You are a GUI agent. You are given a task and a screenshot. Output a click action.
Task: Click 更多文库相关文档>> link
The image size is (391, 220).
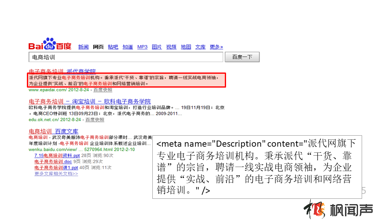coord(56,174)
